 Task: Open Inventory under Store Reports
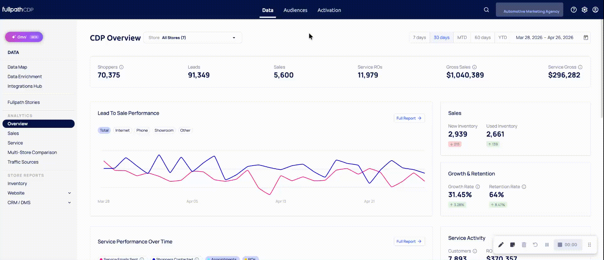click(17, 184)
